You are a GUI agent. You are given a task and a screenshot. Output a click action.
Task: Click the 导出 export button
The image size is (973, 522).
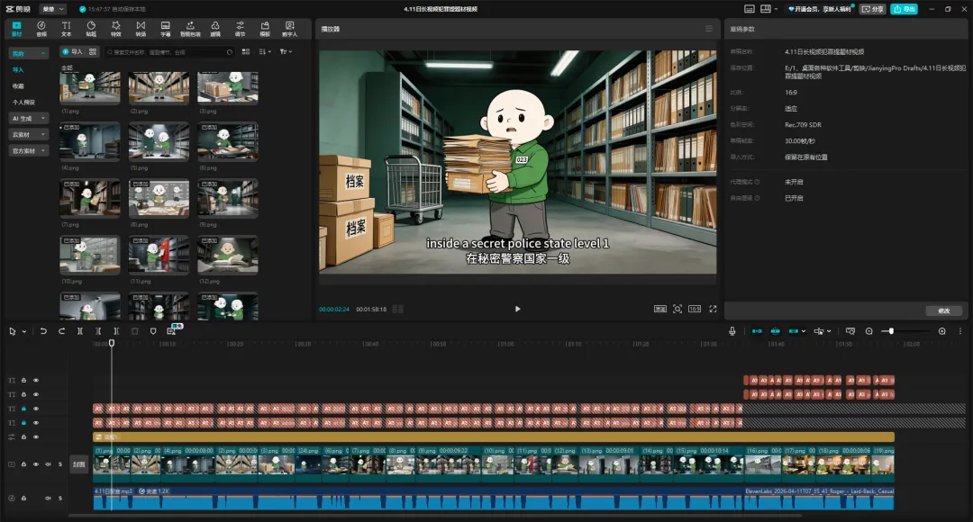click(904, 9)
